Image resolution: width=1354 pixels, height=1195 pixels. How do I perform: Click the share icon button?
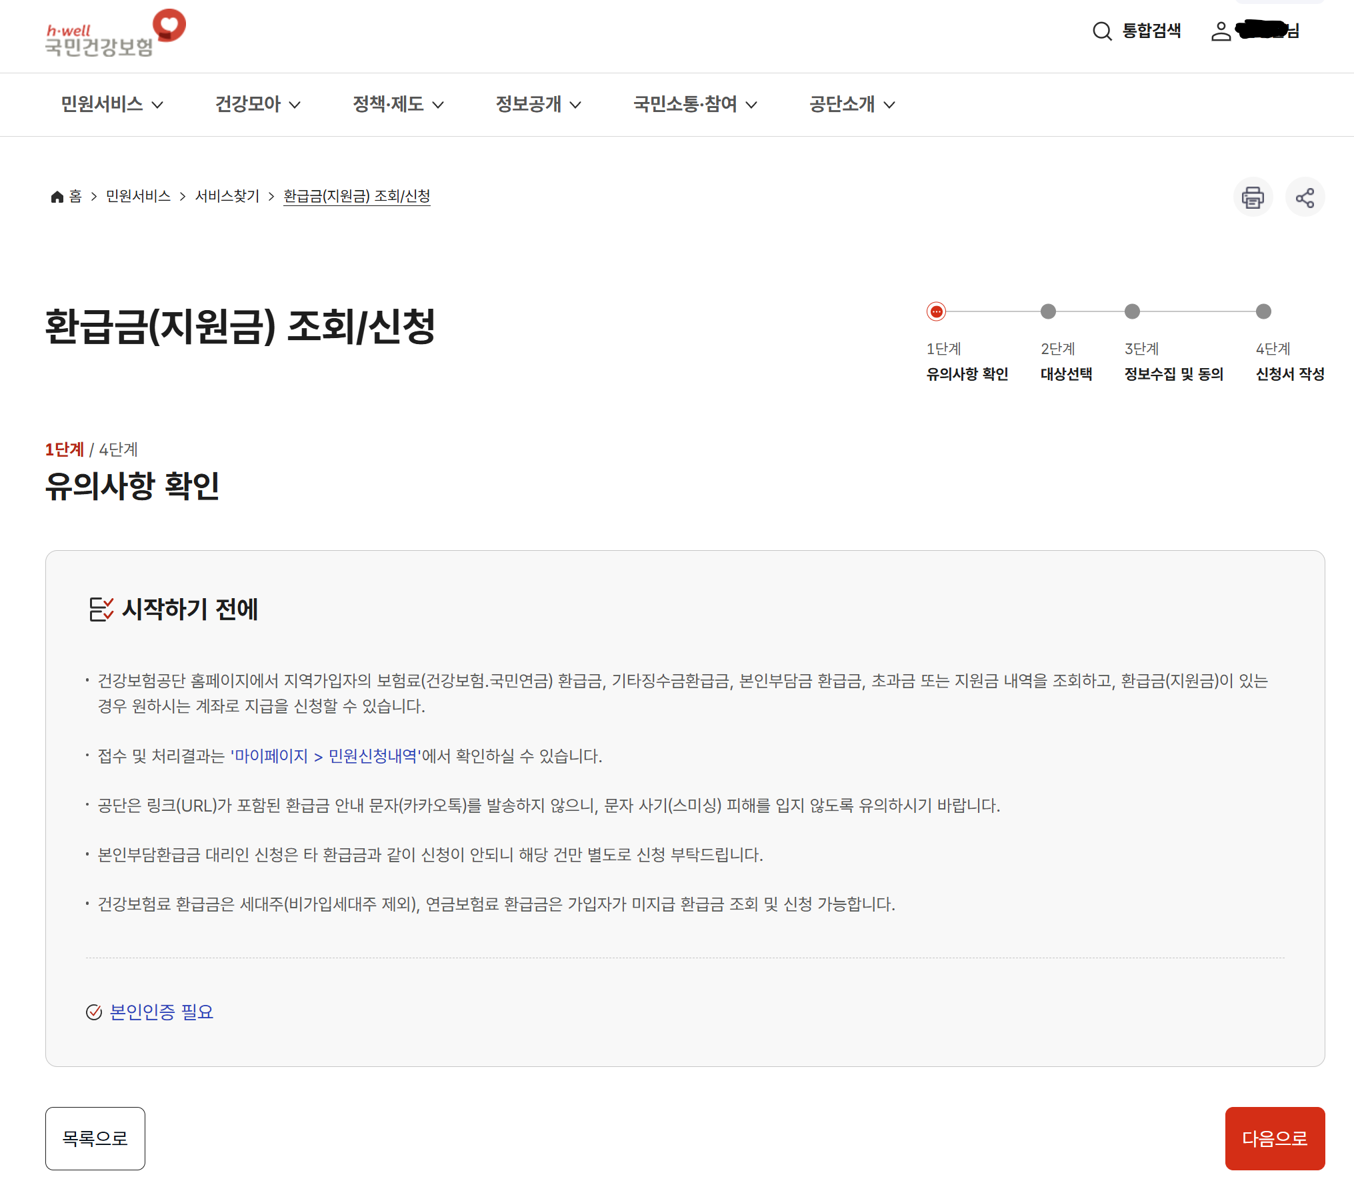point(1305,197)
